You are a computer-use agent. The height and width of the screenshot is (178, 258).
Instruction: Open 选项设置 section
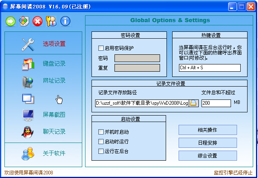click(x=54, y=44)
